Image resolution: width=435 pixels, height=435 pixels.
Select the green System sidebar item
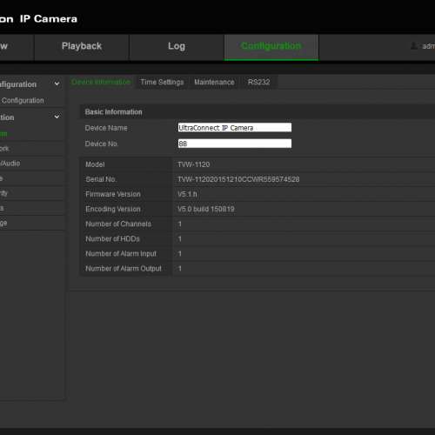3,134
